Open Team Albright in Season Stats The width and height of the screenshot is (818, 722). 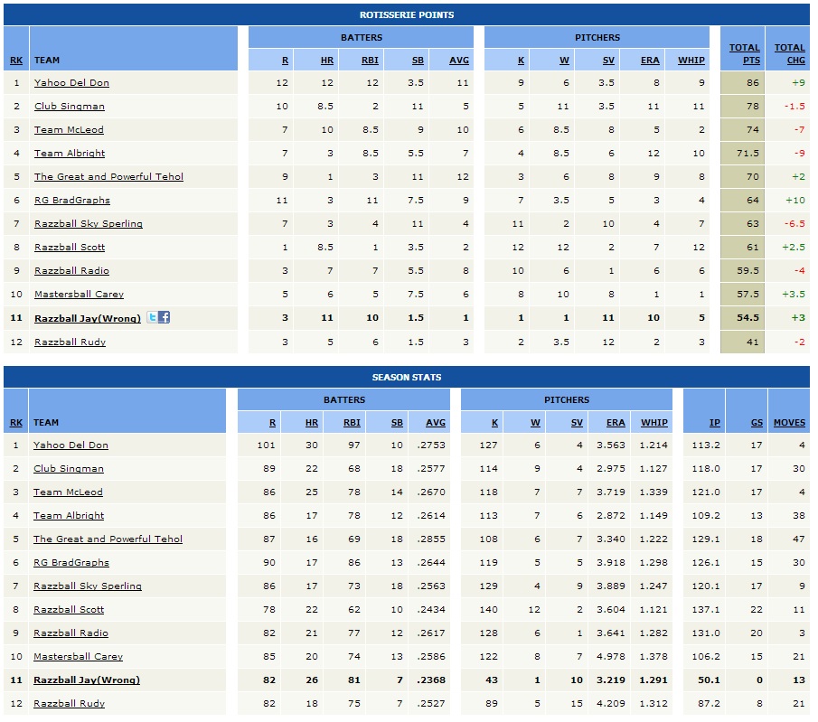coord(69,515)
